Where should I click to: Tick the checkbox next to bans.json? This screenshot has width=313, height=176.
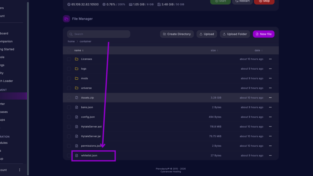(69, 108)
